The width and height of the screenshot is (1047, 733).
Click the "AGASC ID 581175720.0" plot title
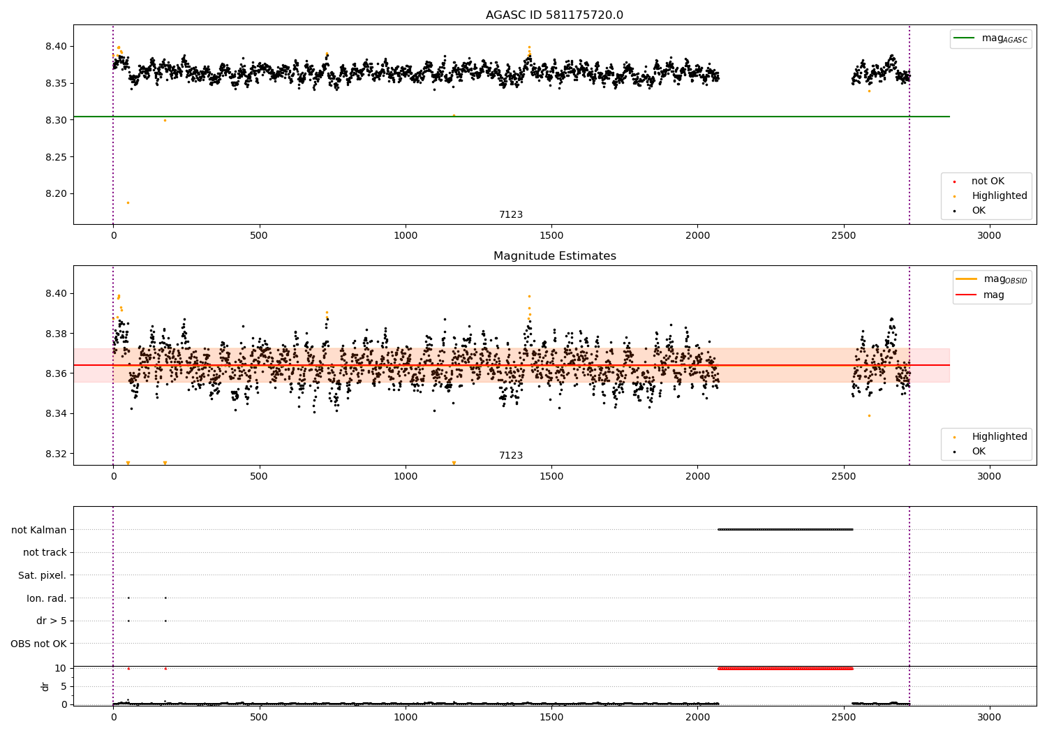pos(554,15)
